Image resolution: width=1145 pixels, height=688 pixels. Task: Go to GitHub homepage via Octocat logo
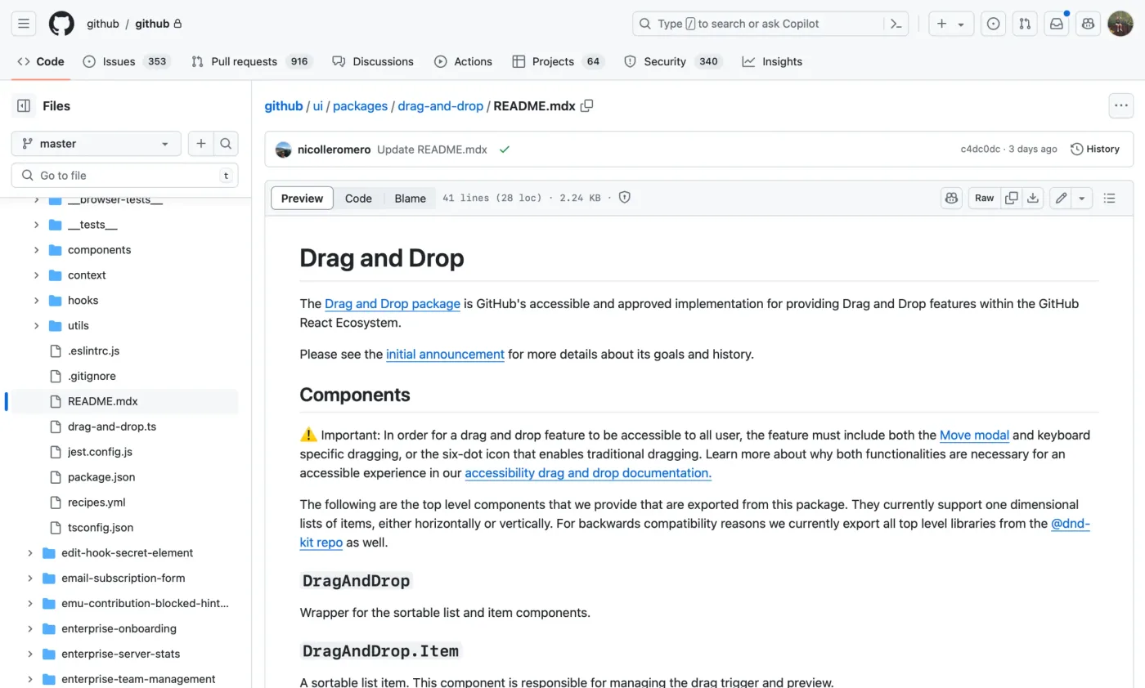click(61, 24)
